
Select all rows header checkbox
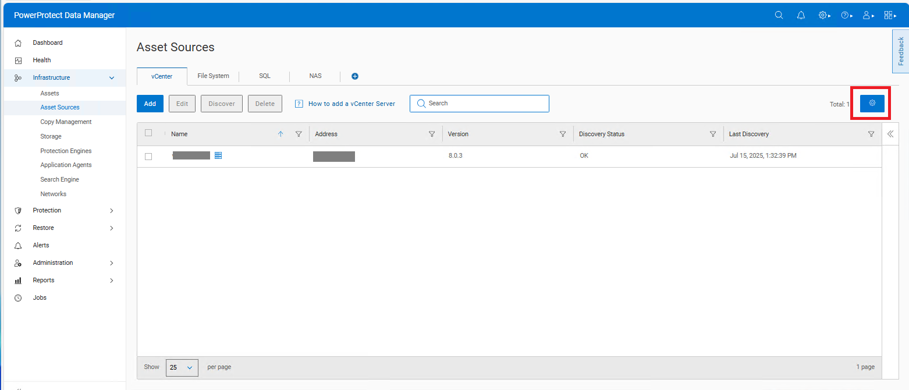148,133
